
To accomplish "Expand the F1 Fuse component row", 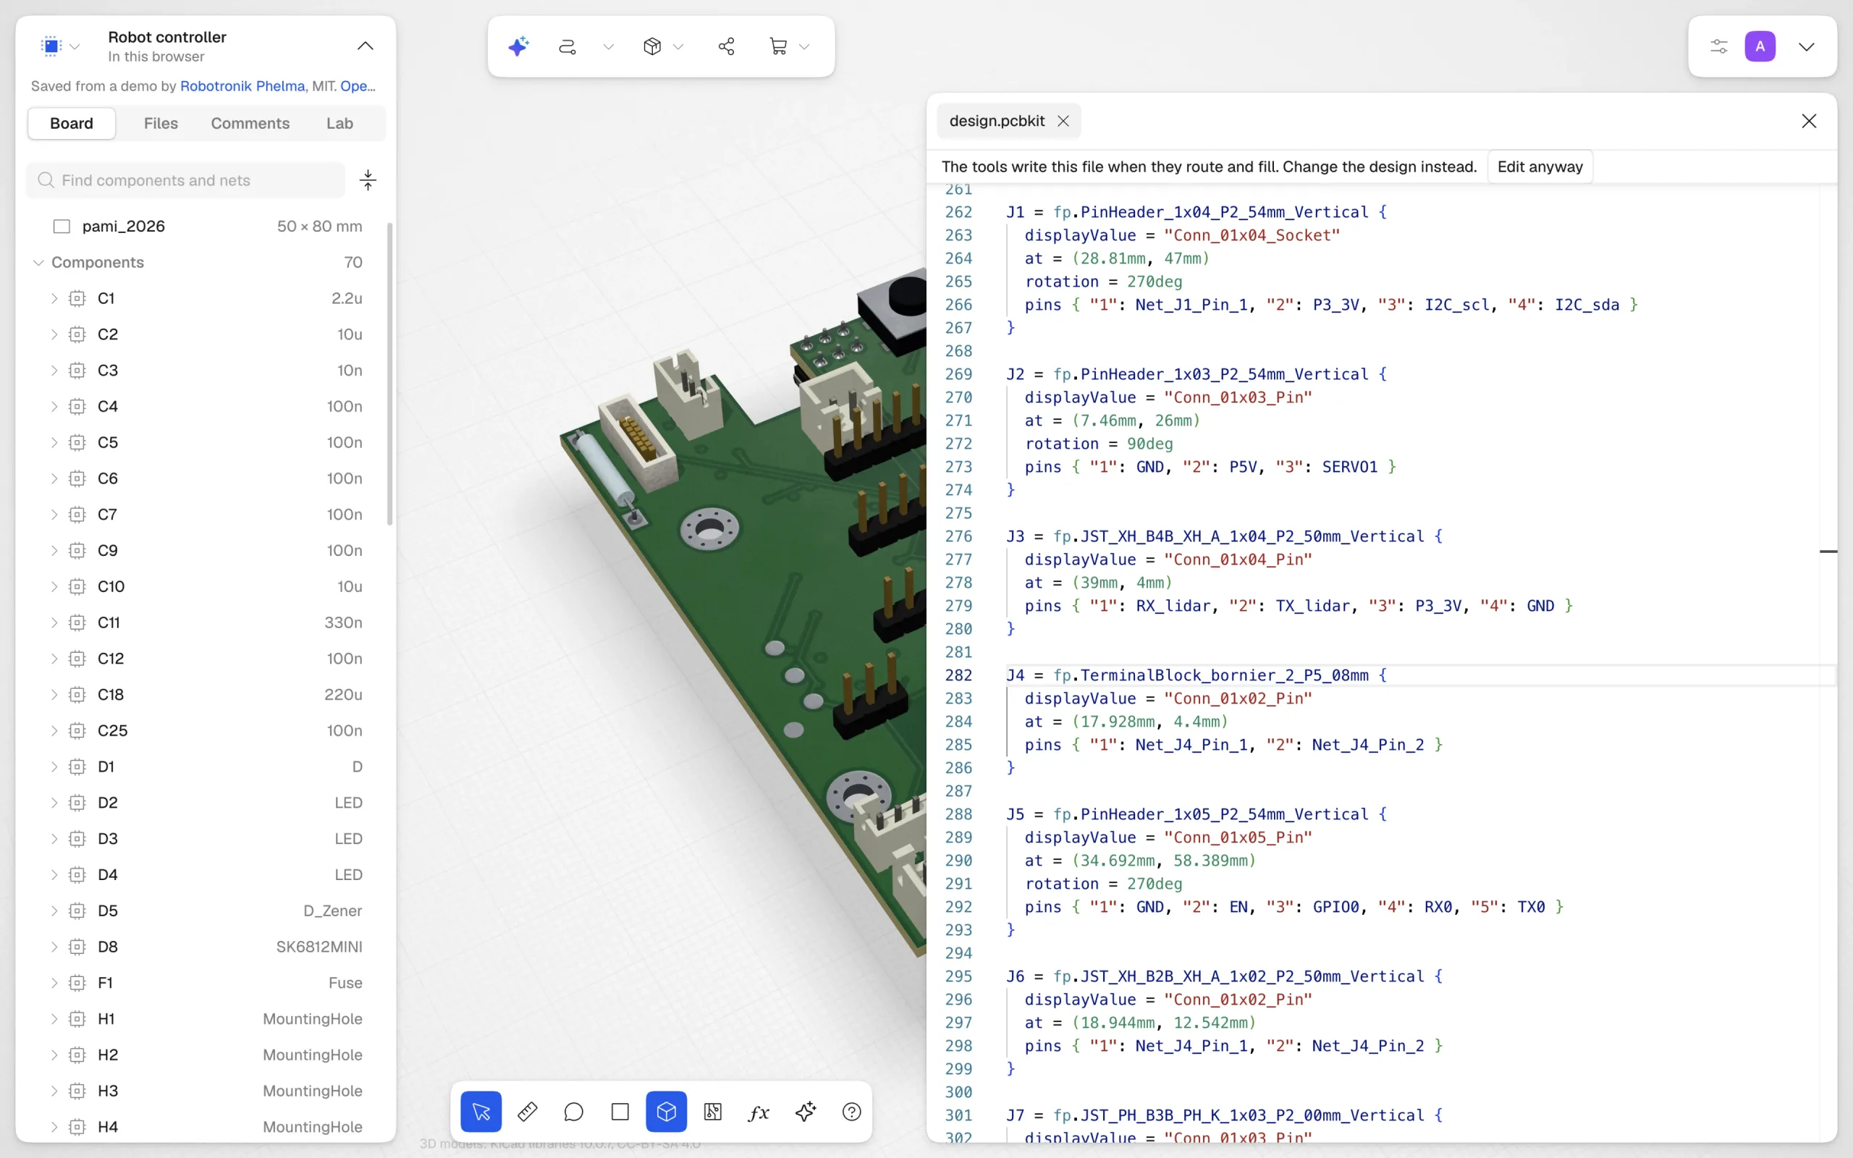I will pyautogui.click(x=54, y=983).
